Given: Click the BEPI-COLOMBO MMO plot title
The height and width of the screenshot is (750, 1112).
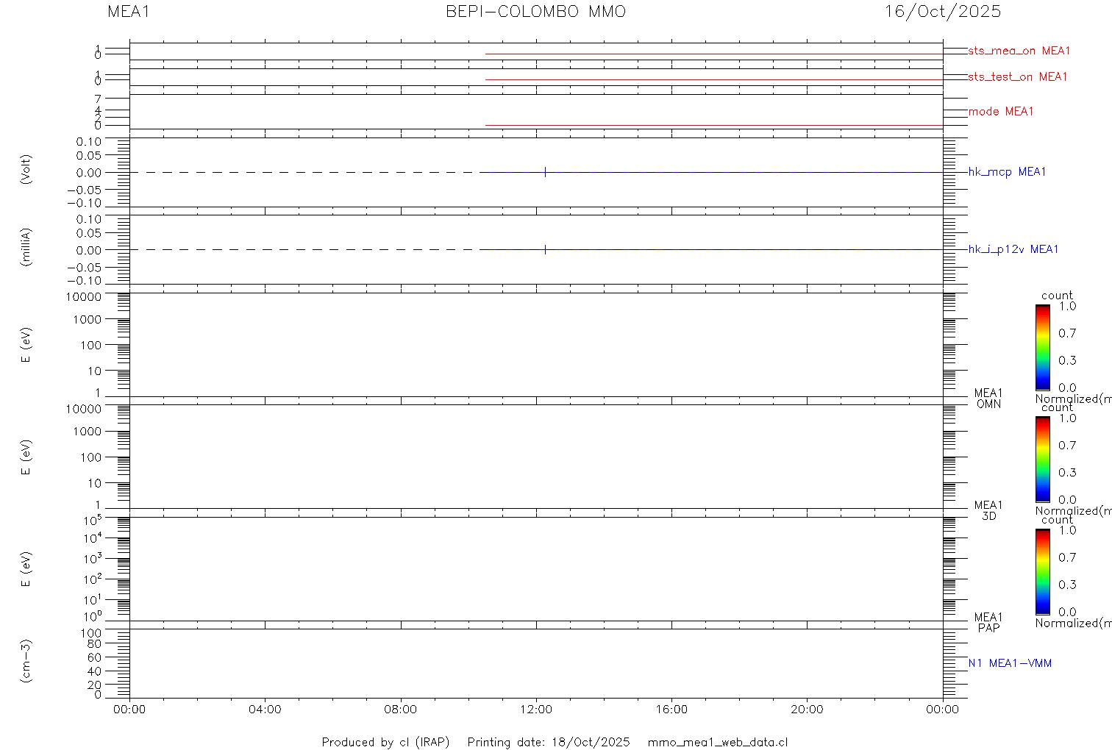Looking at the screenshot, I should tap(536, 12).
